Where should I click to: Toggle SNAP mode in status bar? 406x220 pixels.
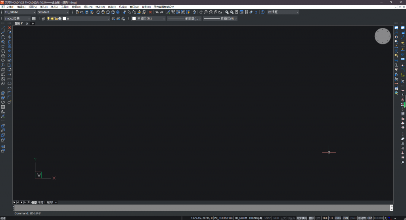[268, 218]
